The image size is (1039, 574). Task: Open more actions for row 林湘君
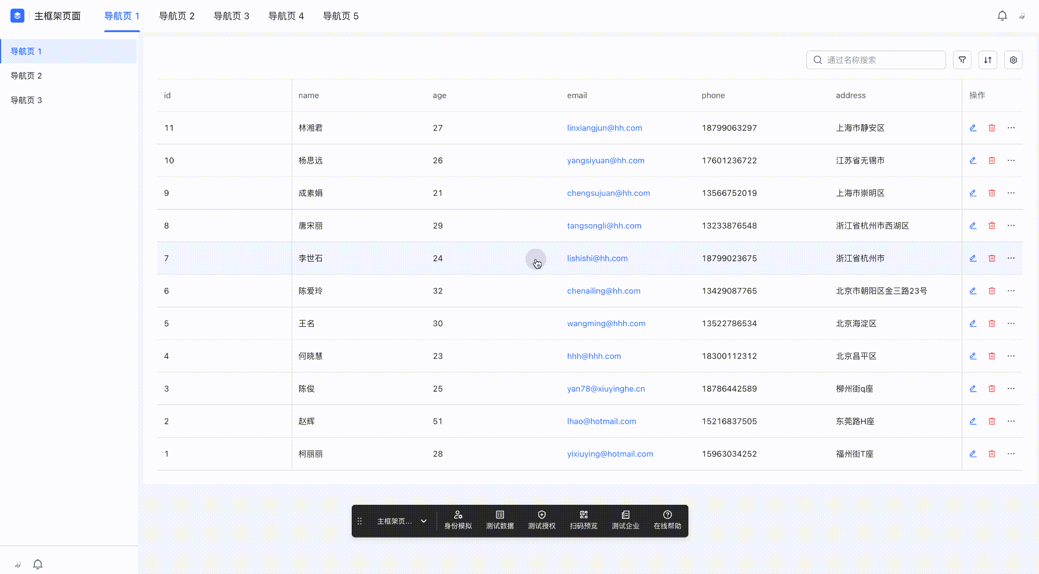click(x=1011, y=128)
